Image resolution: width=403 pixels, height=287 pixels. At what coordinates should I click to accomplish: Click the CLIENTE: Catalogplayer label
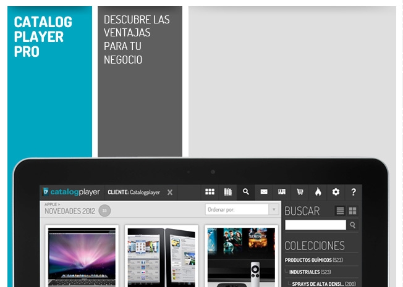click(134, 193)
